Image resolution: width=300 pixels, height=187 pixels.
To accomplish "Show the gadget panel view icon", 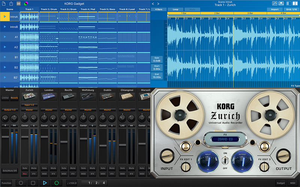I will 281,3.
